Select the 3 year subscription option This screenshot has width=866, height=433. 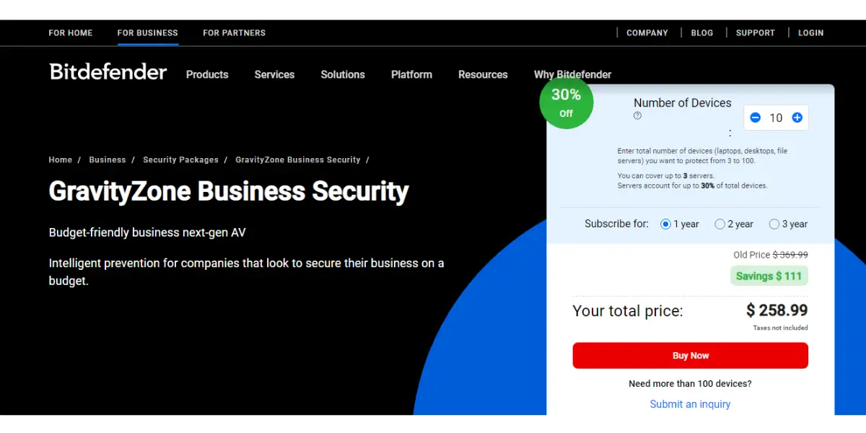[x=788, y=224]
